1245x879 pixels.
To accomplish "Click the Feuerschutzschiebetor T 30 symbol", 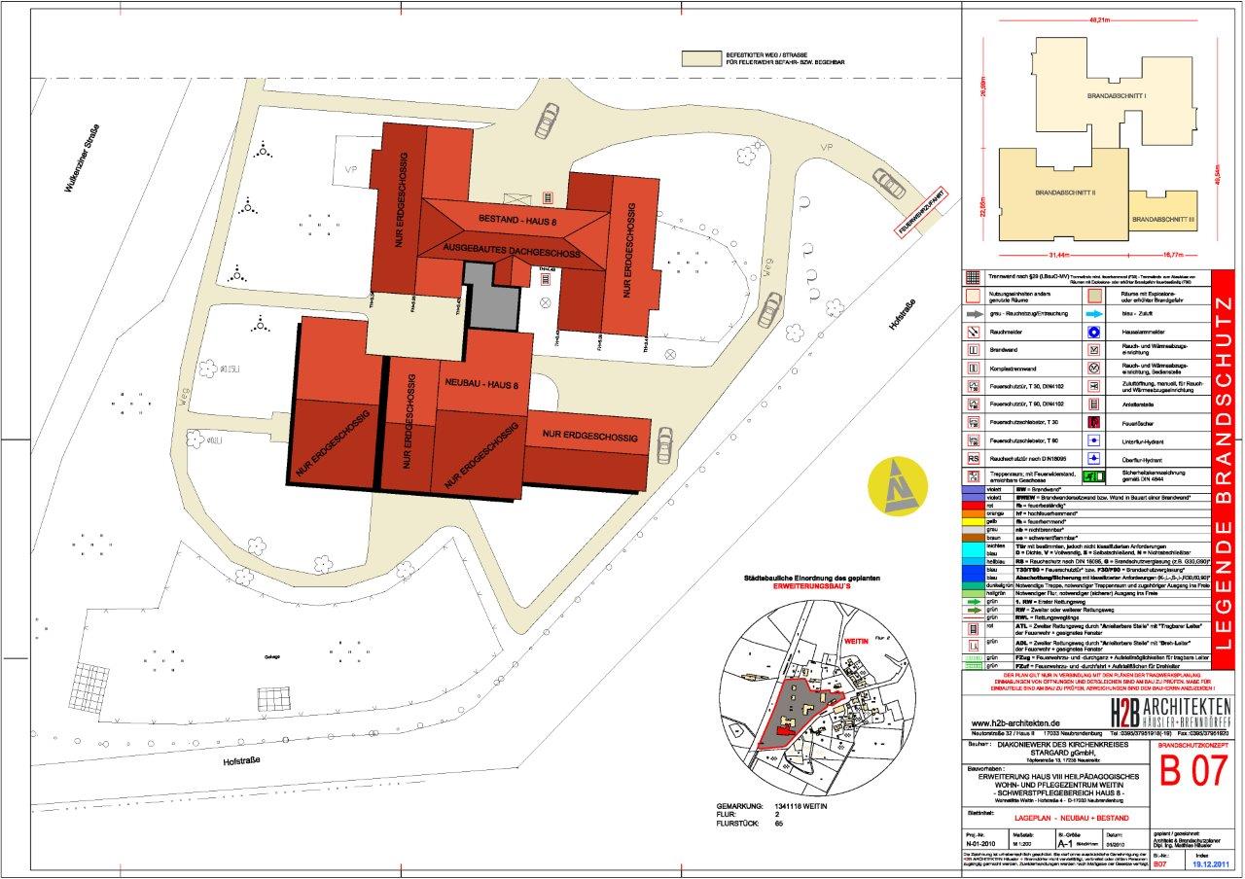I will point(974,422).
